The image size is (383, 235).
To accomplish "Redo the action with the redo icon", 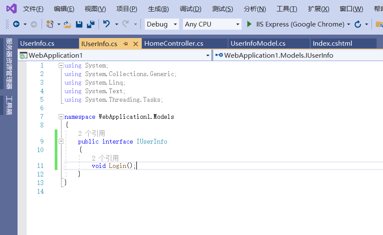I will pyautogui.click(x=125, y=24).
